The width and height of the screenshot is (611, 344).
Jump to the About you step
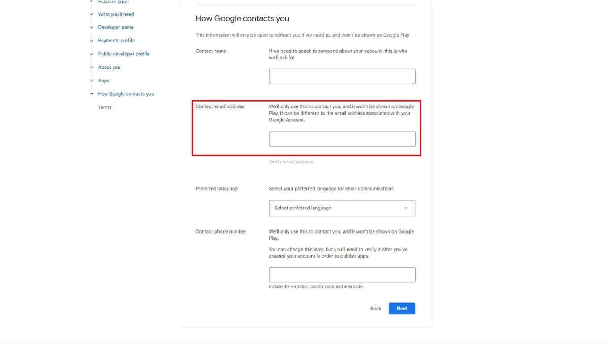109,68
